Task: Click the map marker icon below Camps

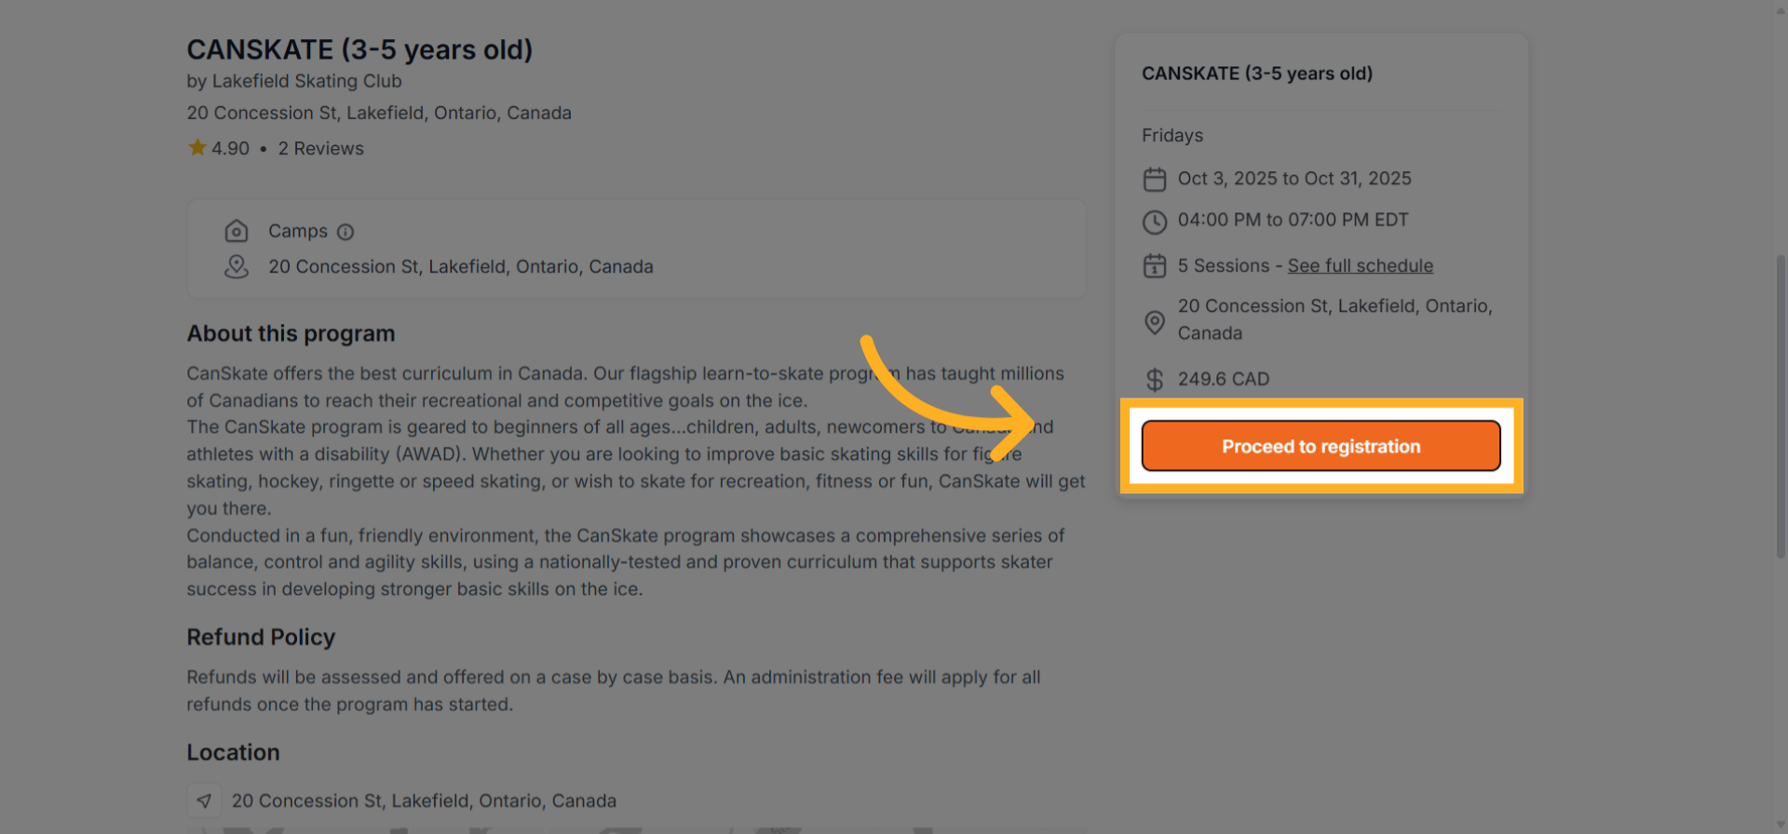Action: 237,267
